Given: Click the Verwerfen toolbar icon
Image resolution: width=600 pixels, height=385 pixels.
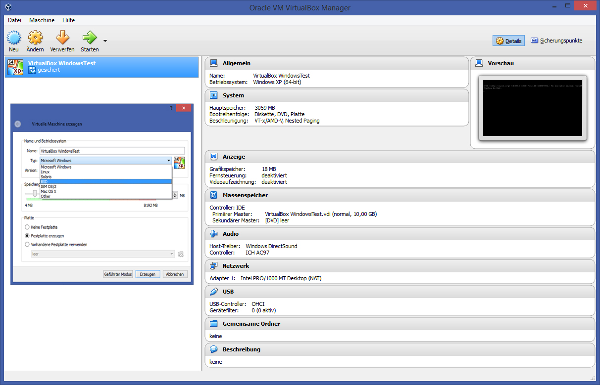Looking at the screenshot, I should [x=62, y=38].
